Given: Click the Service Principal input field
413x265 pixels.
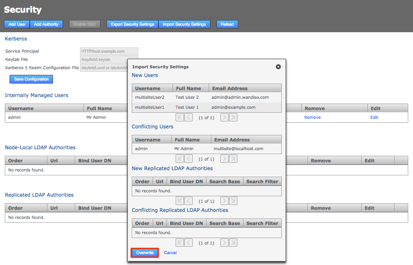Looking at the screenshot, I should coord(109,51).
